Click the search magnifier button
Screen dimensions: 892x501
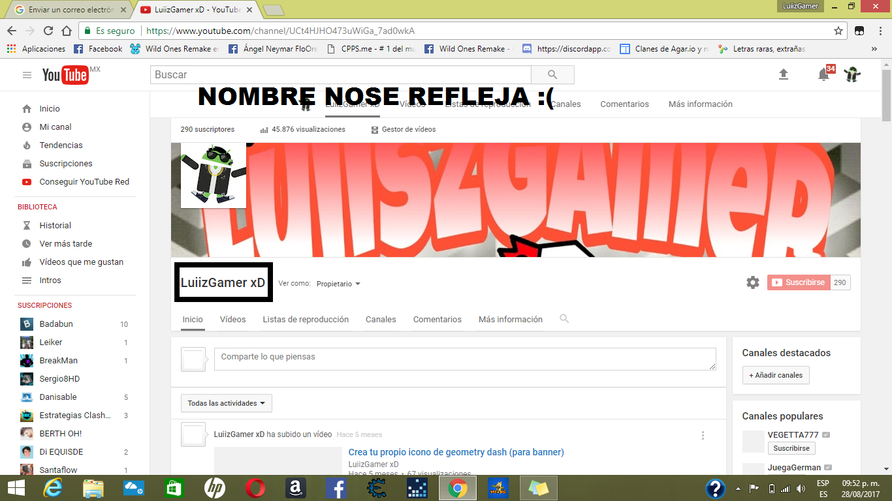(x=552, y=74)
